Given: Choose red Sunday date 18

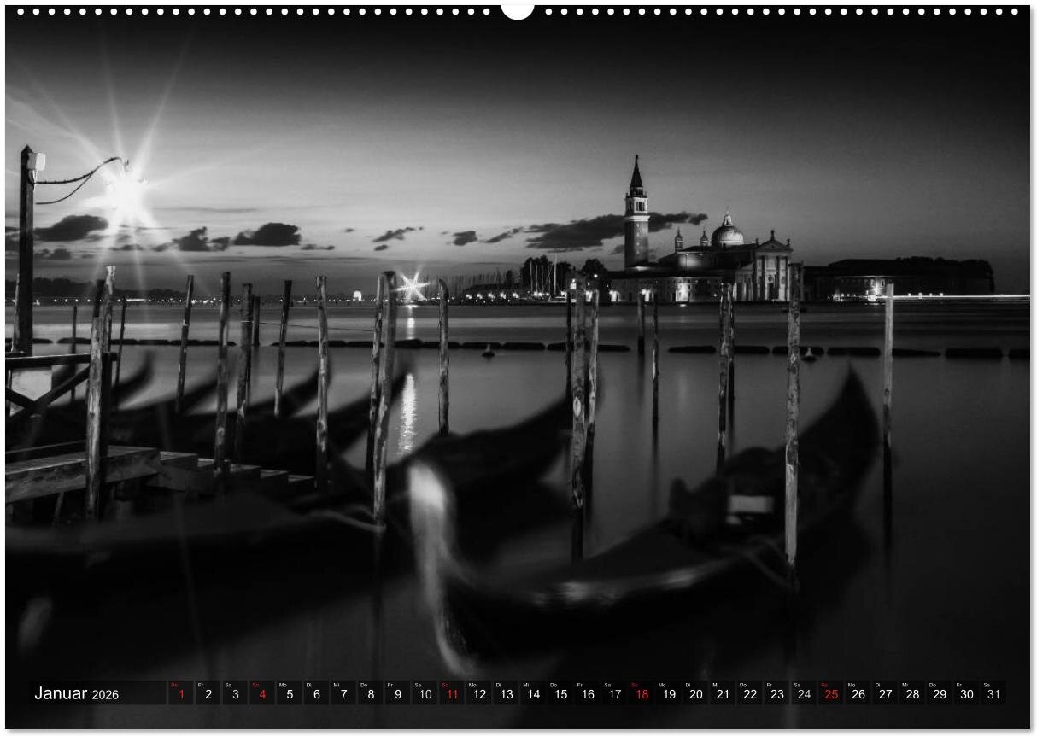Looking at the screenshot, I should coord(641,694).
